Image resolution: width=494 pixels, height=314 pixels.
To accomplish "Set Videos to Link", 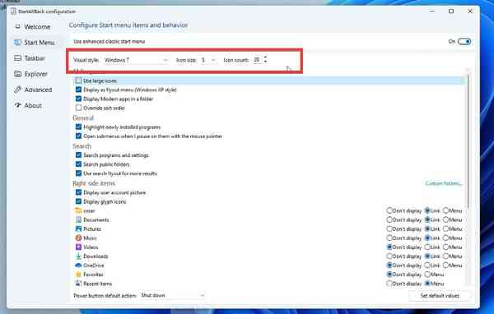I will coord(427,247).
